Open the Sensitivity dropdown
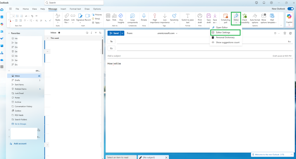The width and height of the screenshot is (296, 159). tap(174, 23)
